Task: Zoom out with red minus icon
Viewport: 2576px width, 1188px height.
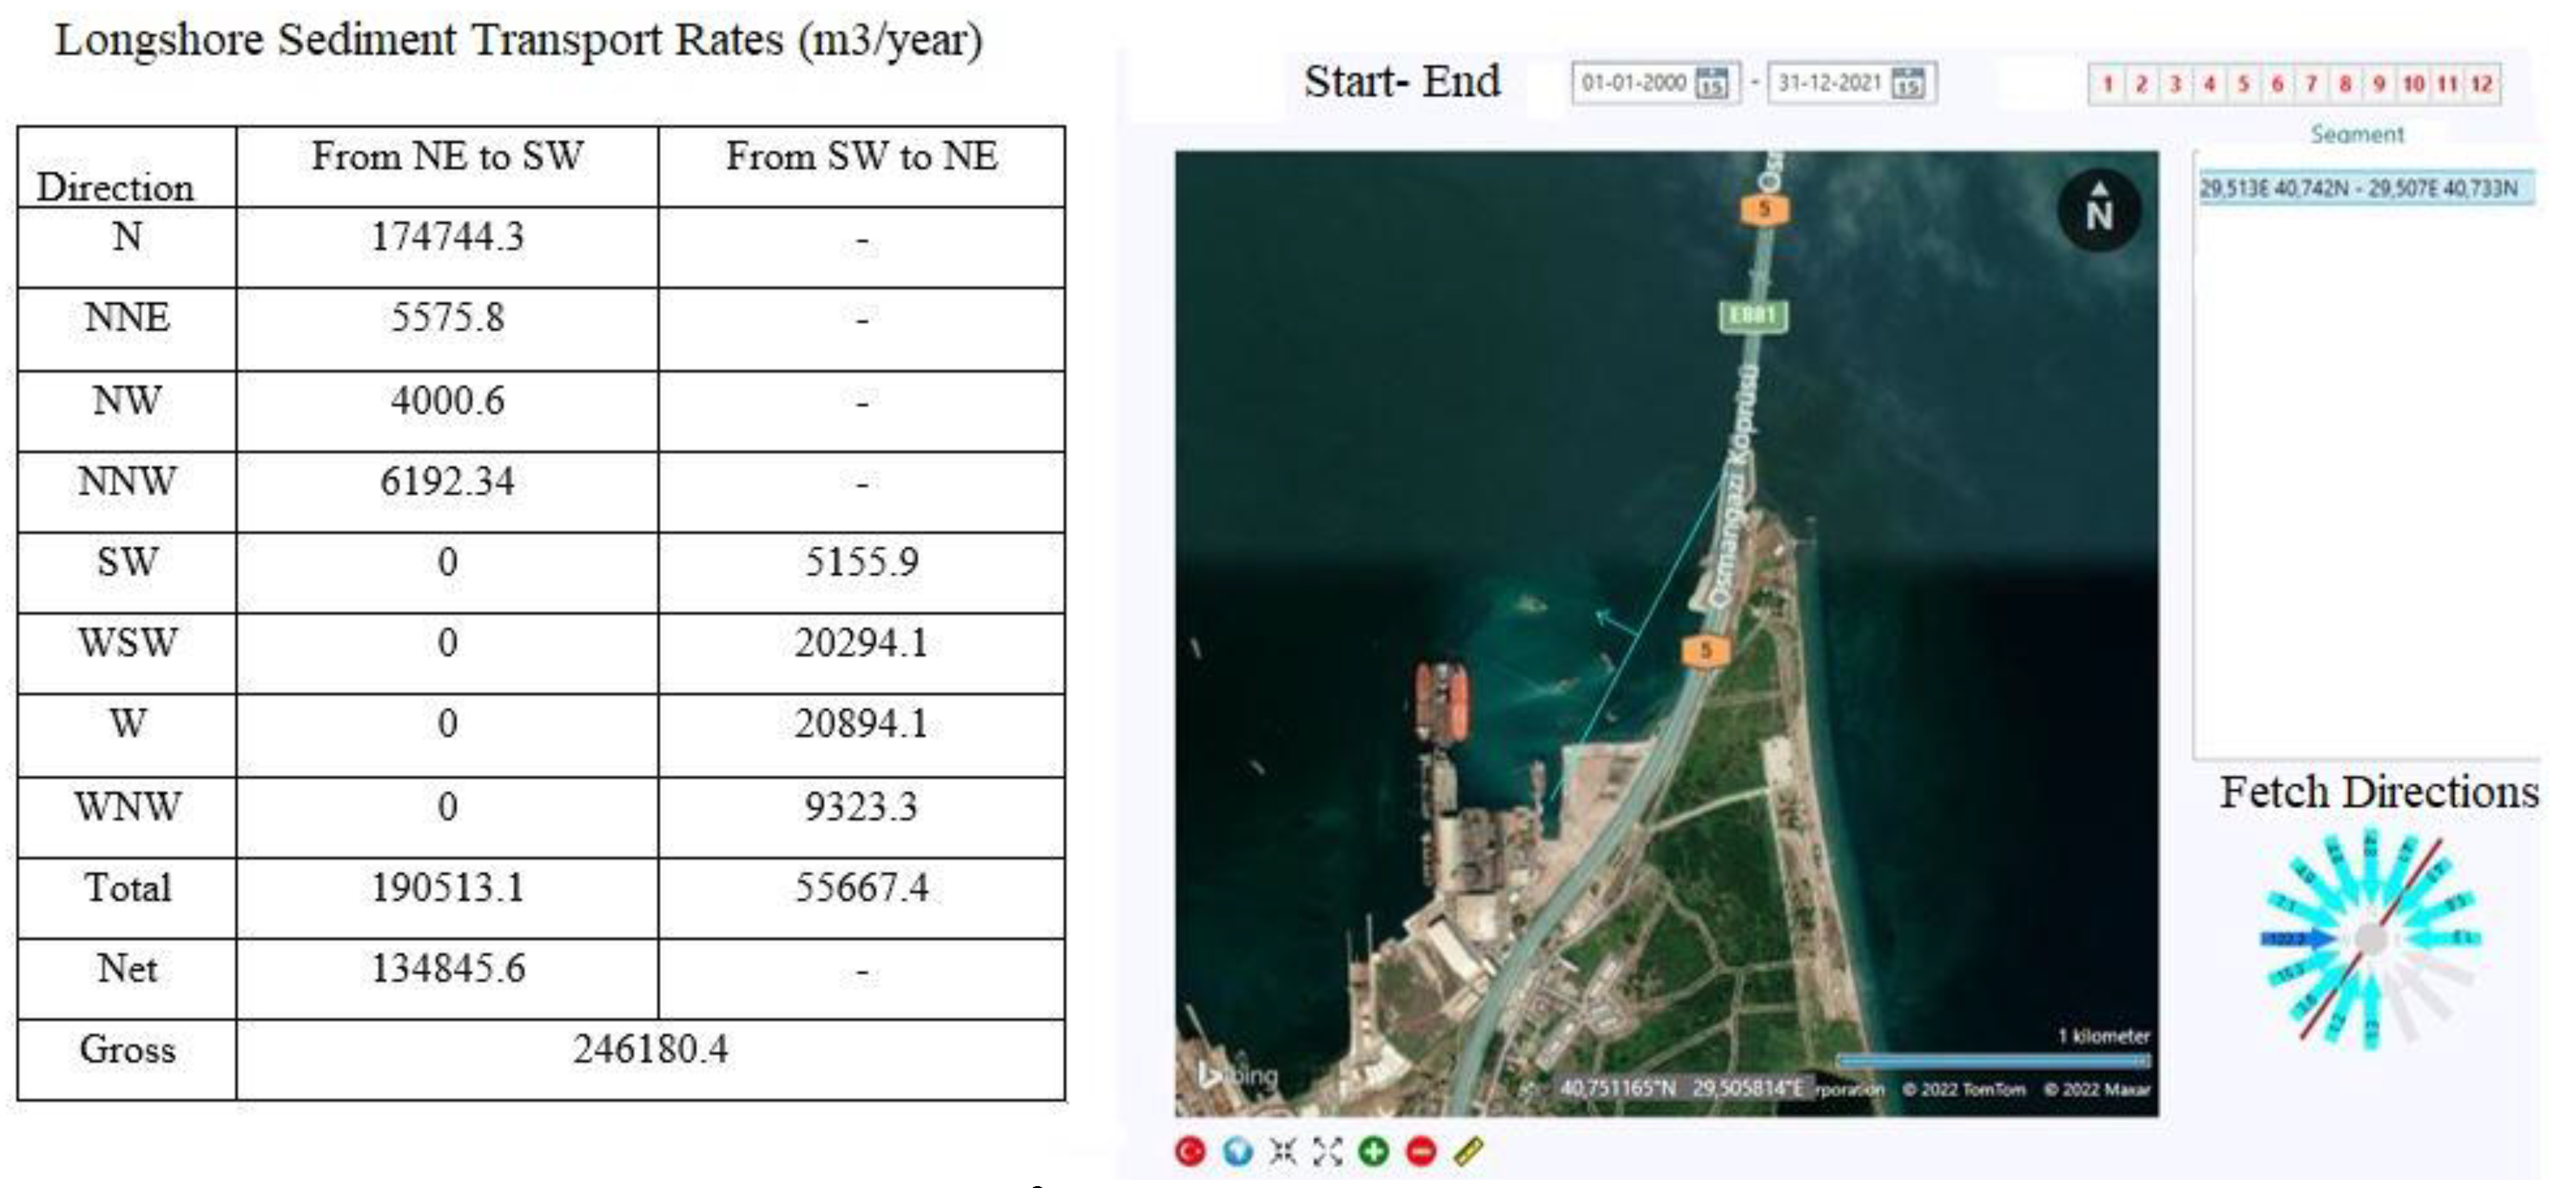Action: (x=1421, y=1152)
